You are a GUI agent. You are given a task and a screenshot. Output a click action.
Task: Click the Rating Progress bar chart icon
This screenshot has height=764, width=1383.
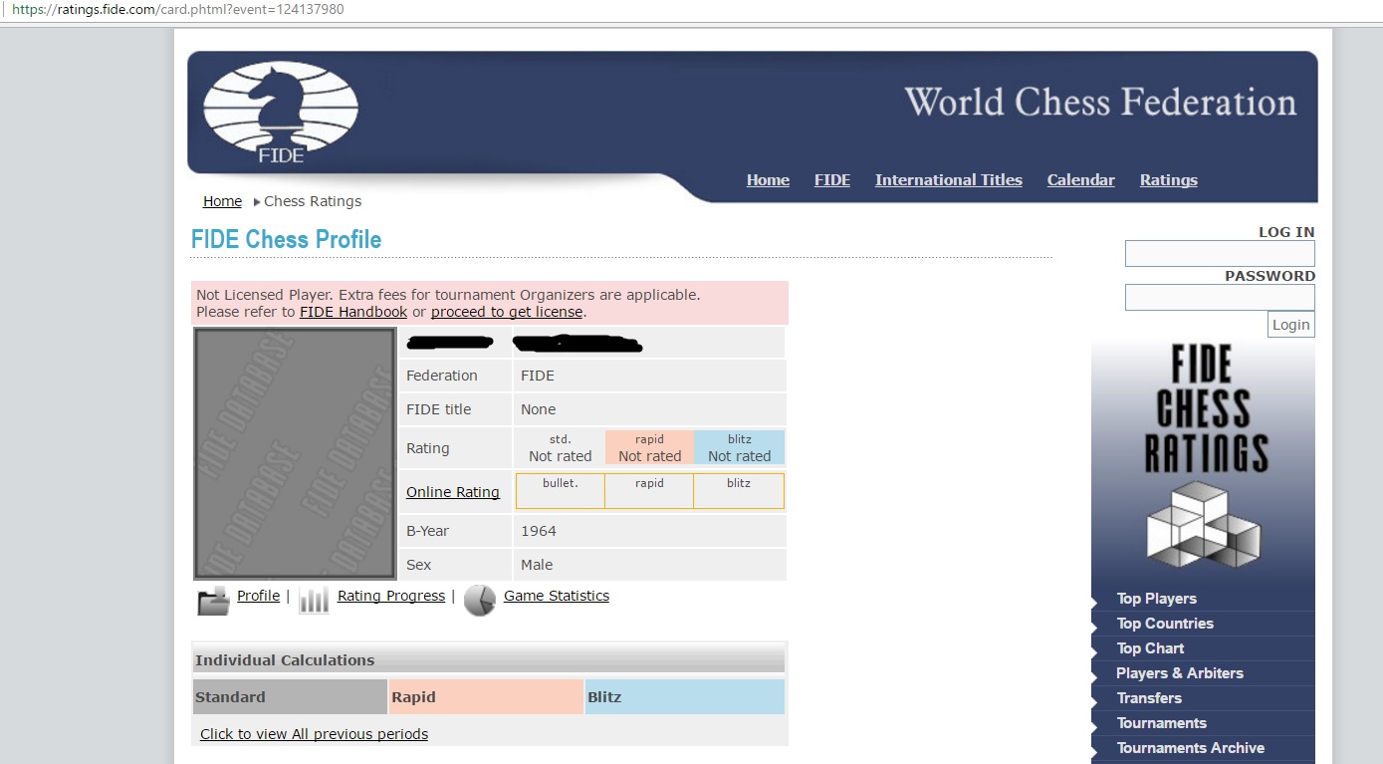(314, 600)
